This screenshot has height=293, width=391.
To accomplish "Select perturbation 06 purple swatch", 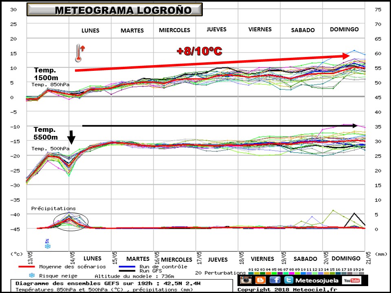I will point(280,273).
